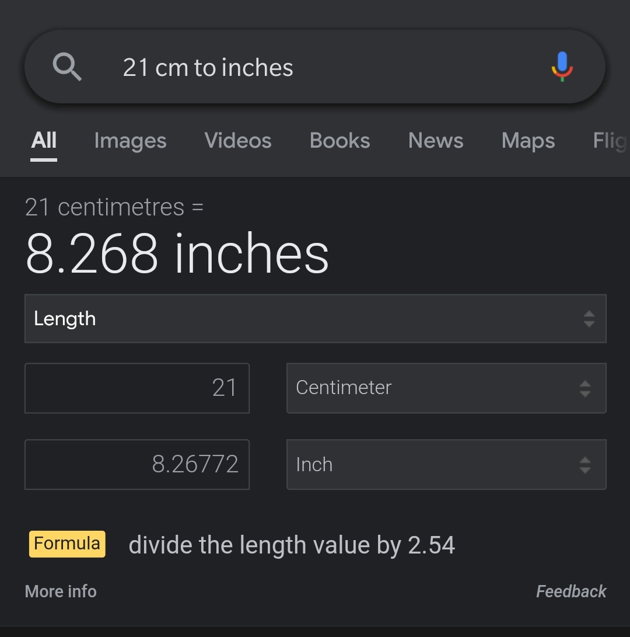The width and height of the screenshot is (630, 637).
Task: Click the Centimeter dropdown arrows
Action: 585,389
